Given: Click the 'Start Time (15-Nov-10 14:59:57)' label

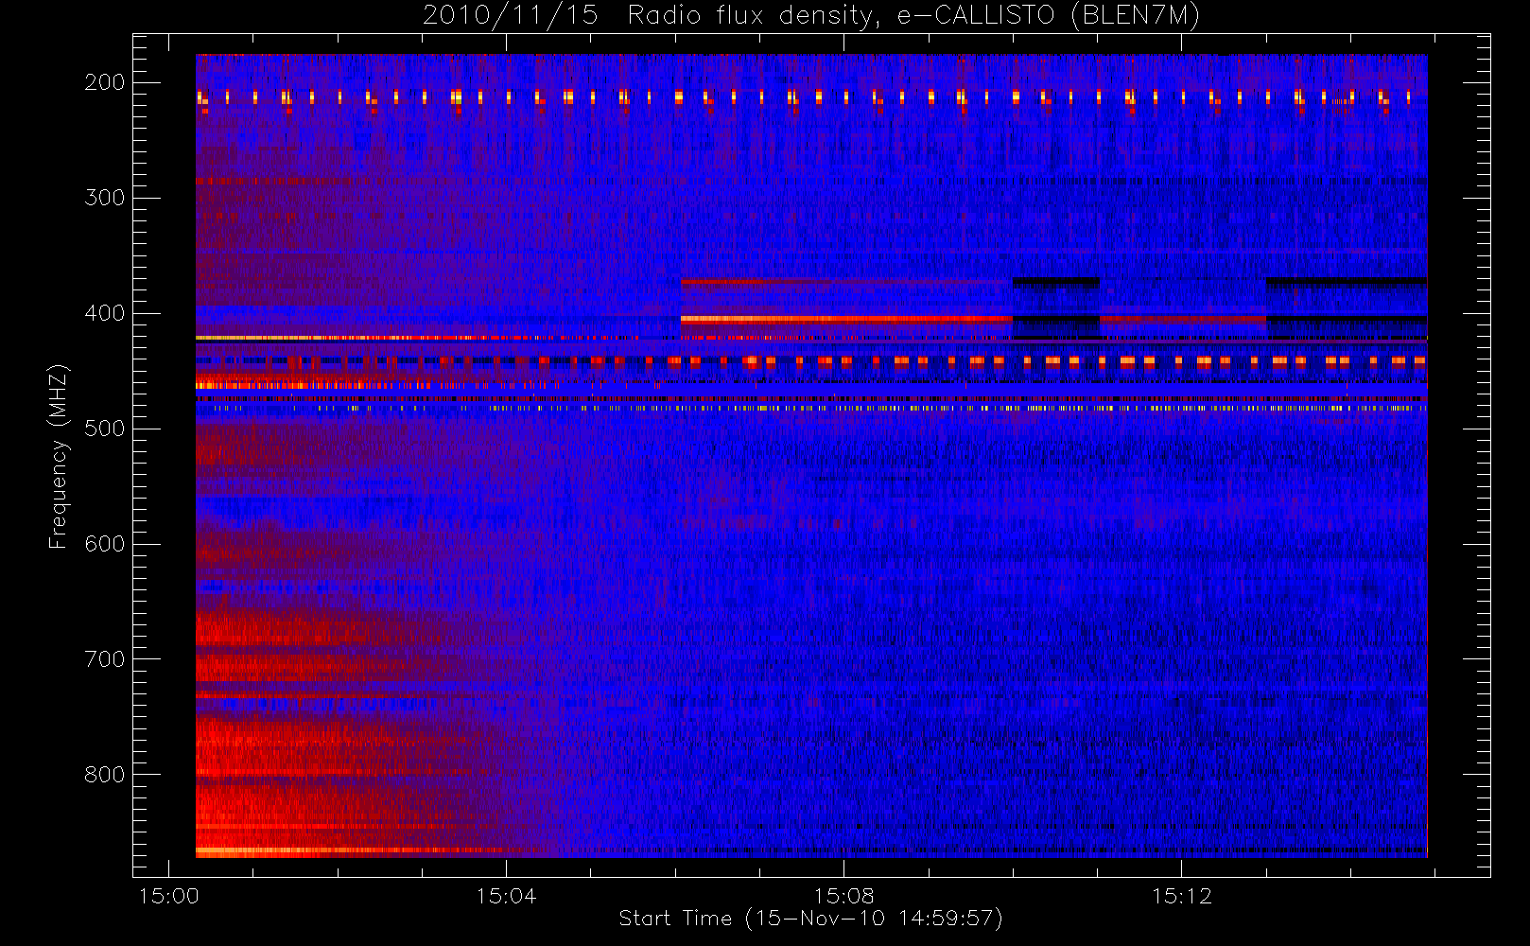Looking at the screenshot, I should pyautogui.click(x=810, y=919).
